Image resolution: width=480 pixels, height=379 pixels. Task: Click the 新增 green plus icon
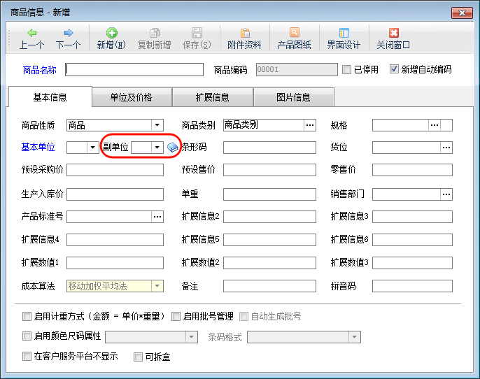point(111,33)
